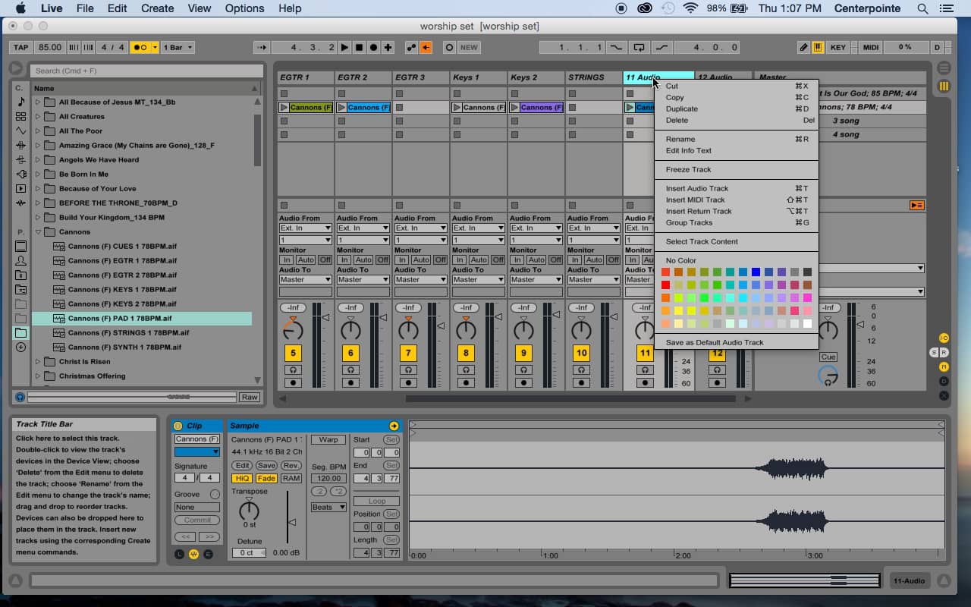The height and width of the screenshot is (607, 971).
Task: Click the transport Stop button
Action: (360, 47)
